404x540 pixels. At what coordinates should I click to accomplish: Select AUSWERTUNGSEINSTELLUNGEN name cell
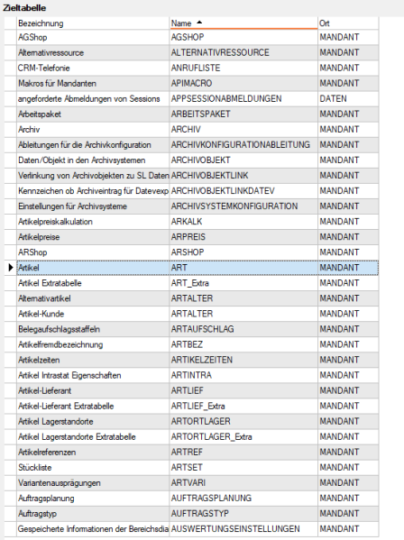[x=243, y=529]
